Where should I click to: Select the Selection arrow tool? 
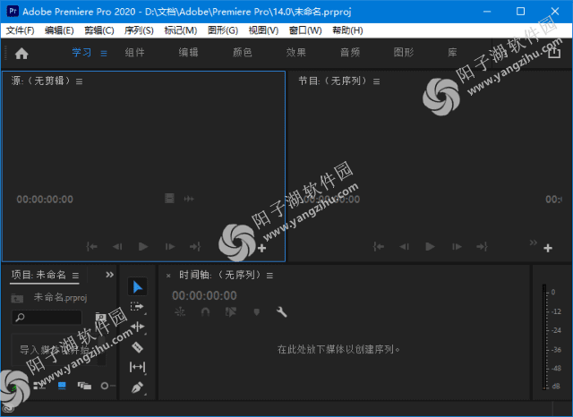[137, 286]
